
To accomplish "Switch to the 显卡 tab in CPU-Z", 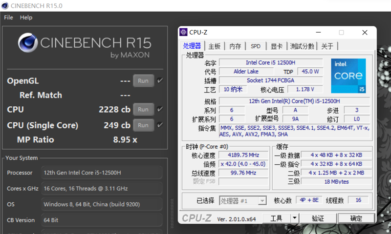I will (x=277, y=46).
